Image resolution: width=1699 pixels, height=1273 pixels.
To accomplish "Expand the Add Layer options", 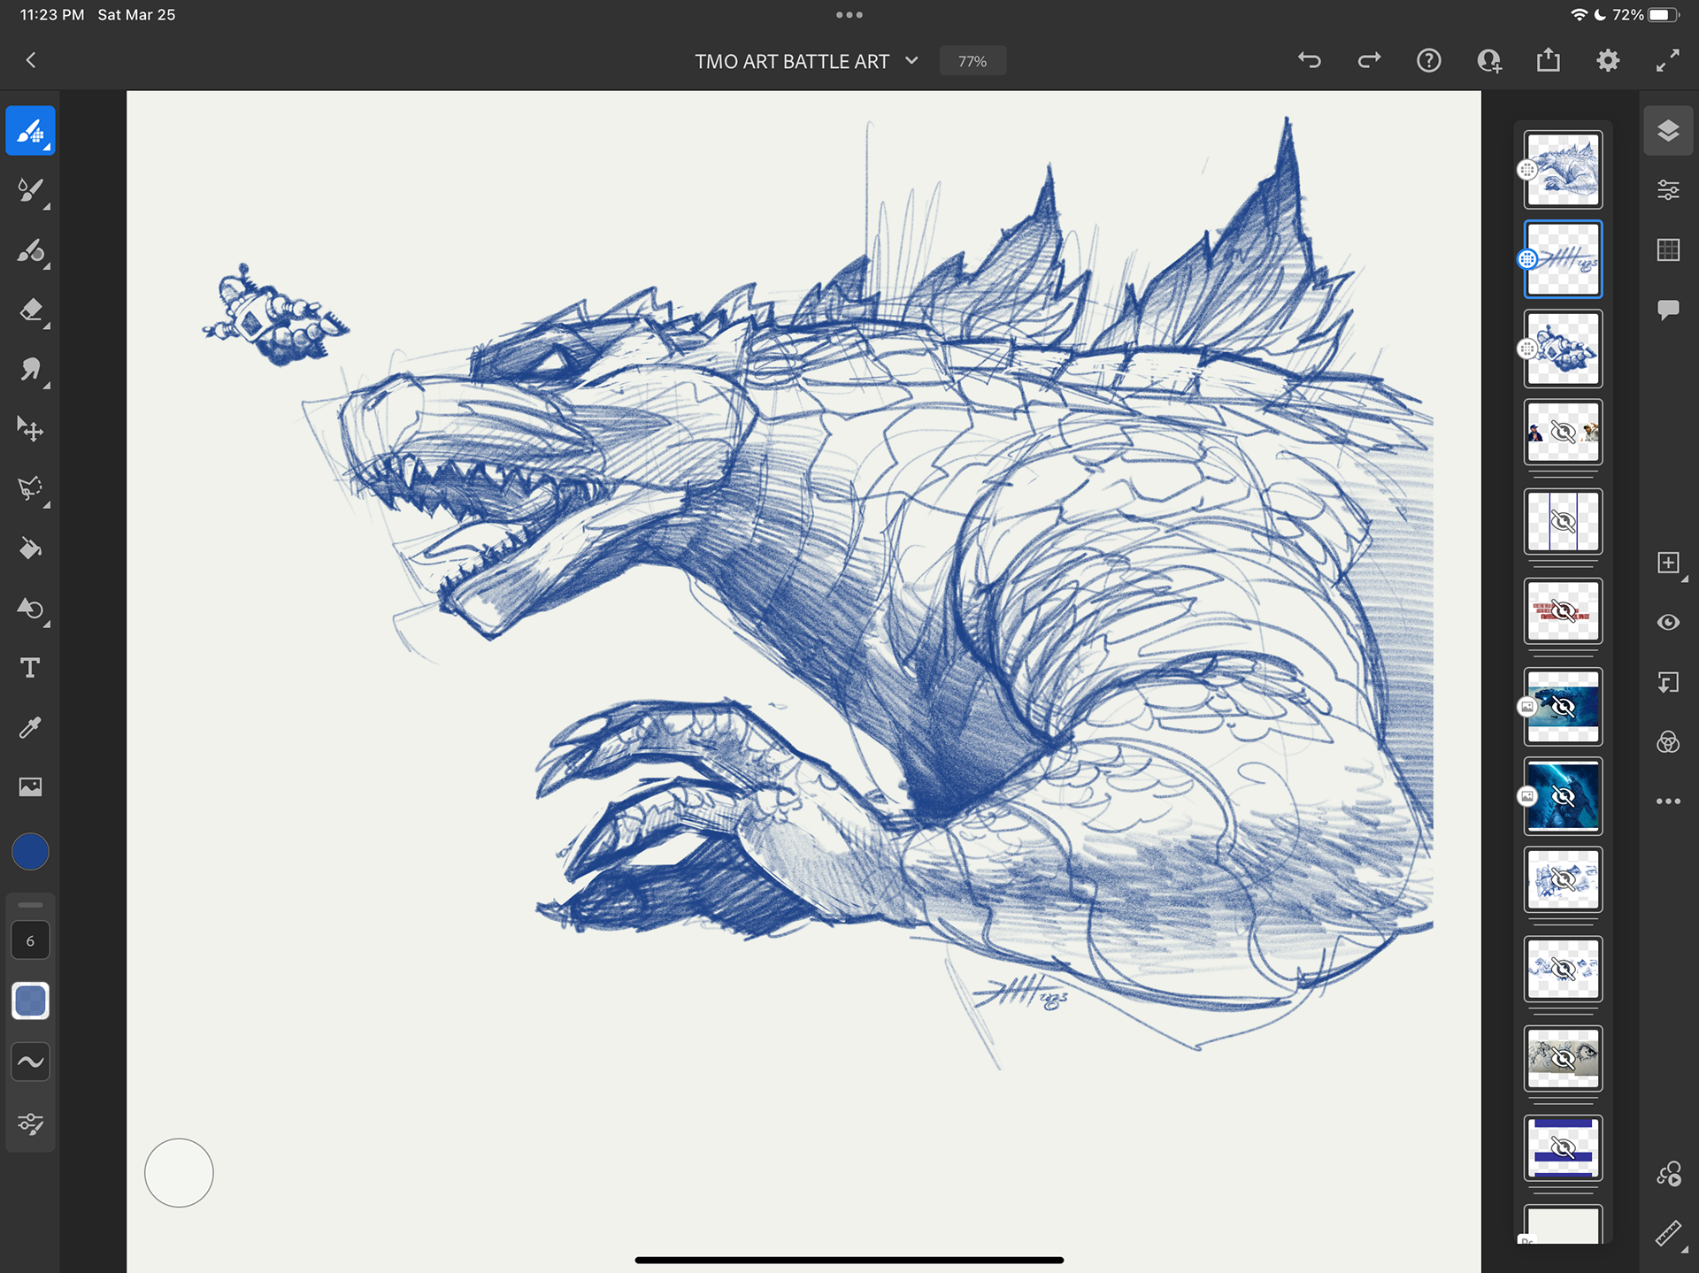I will pyautogui.click(x=1668, y=564).
